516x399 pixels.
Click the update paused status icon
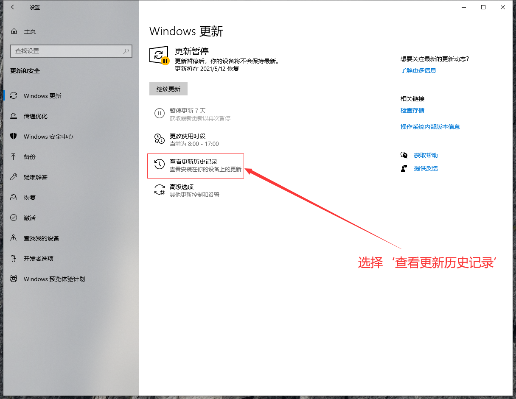point(160,56)
